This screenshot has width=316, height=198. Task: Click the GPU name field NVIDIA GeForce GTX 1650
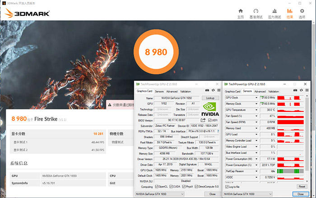(x=177, y=98)
